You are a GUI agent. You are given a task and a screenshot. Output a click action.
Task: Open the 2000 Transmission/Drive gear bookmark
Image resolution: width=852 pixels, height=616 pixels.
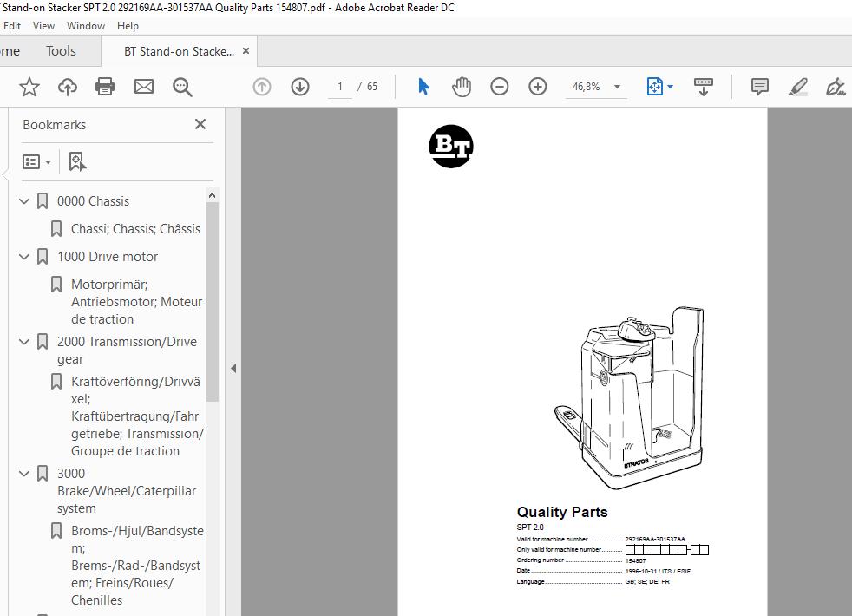click(128, 351)
